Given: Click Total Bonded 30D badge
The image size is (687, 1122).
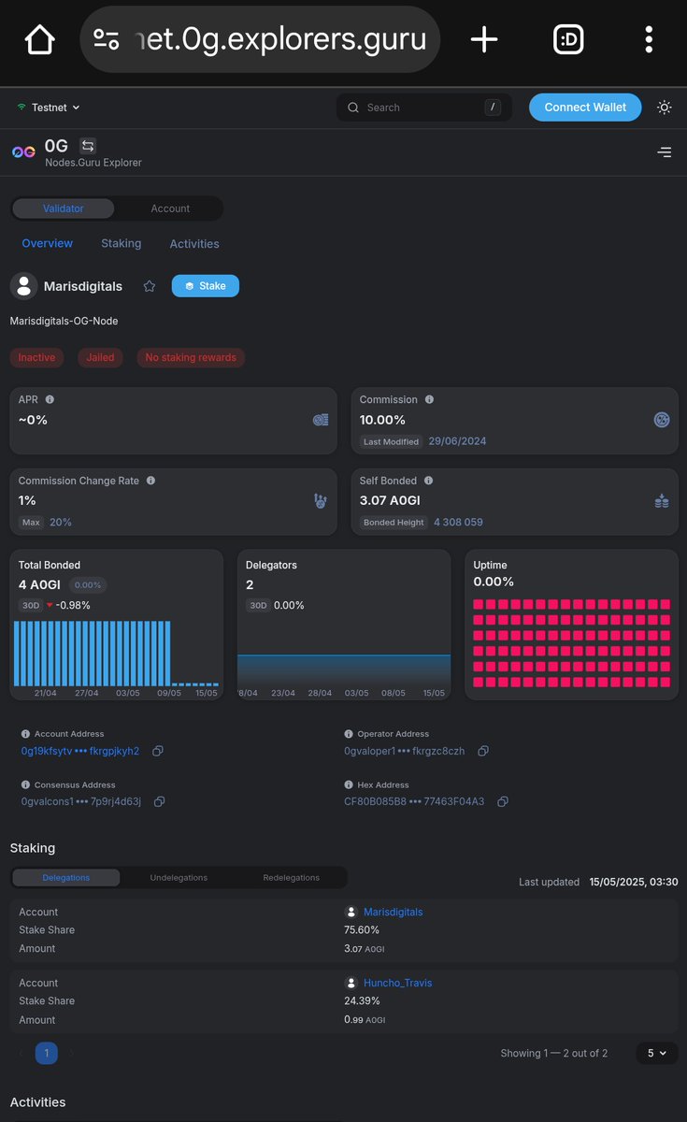Looking at the screenshot, I should tap(31, 605).
